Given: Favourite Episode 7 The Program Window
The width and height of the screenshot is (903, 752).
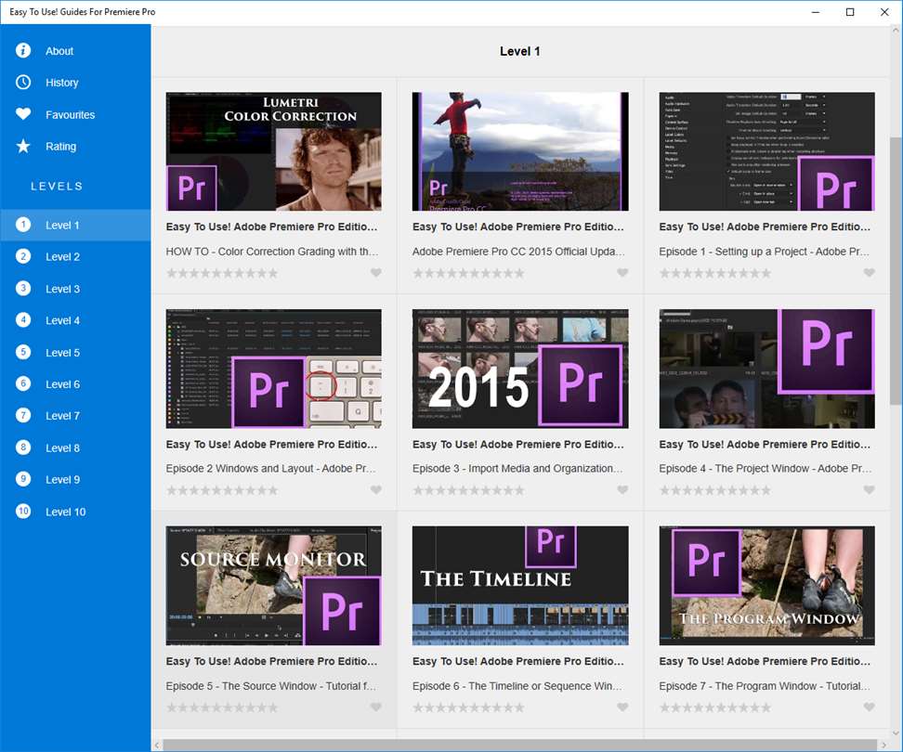Looking at the screenshot, I should click(869, 707).
